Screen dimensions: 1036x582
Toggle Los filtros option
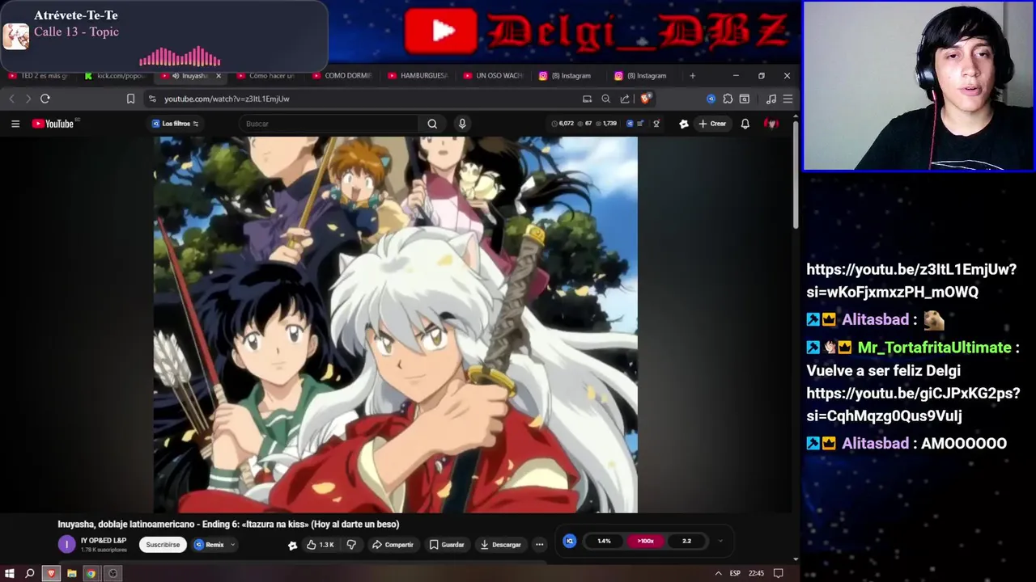(x=175, y=124)
